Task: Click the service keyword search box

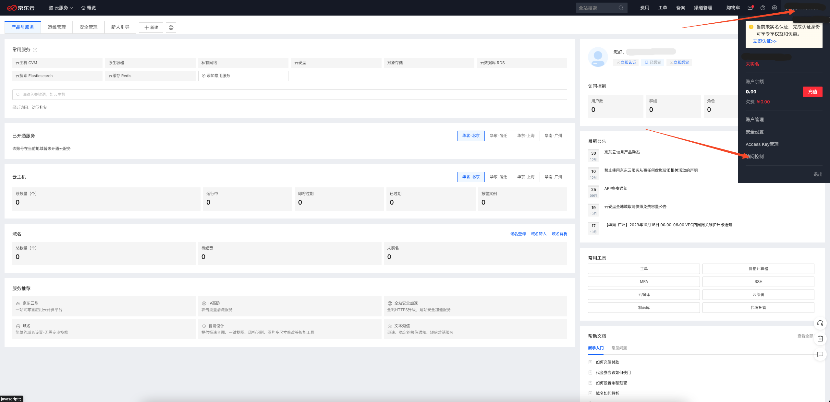Action: click(290, 95)
